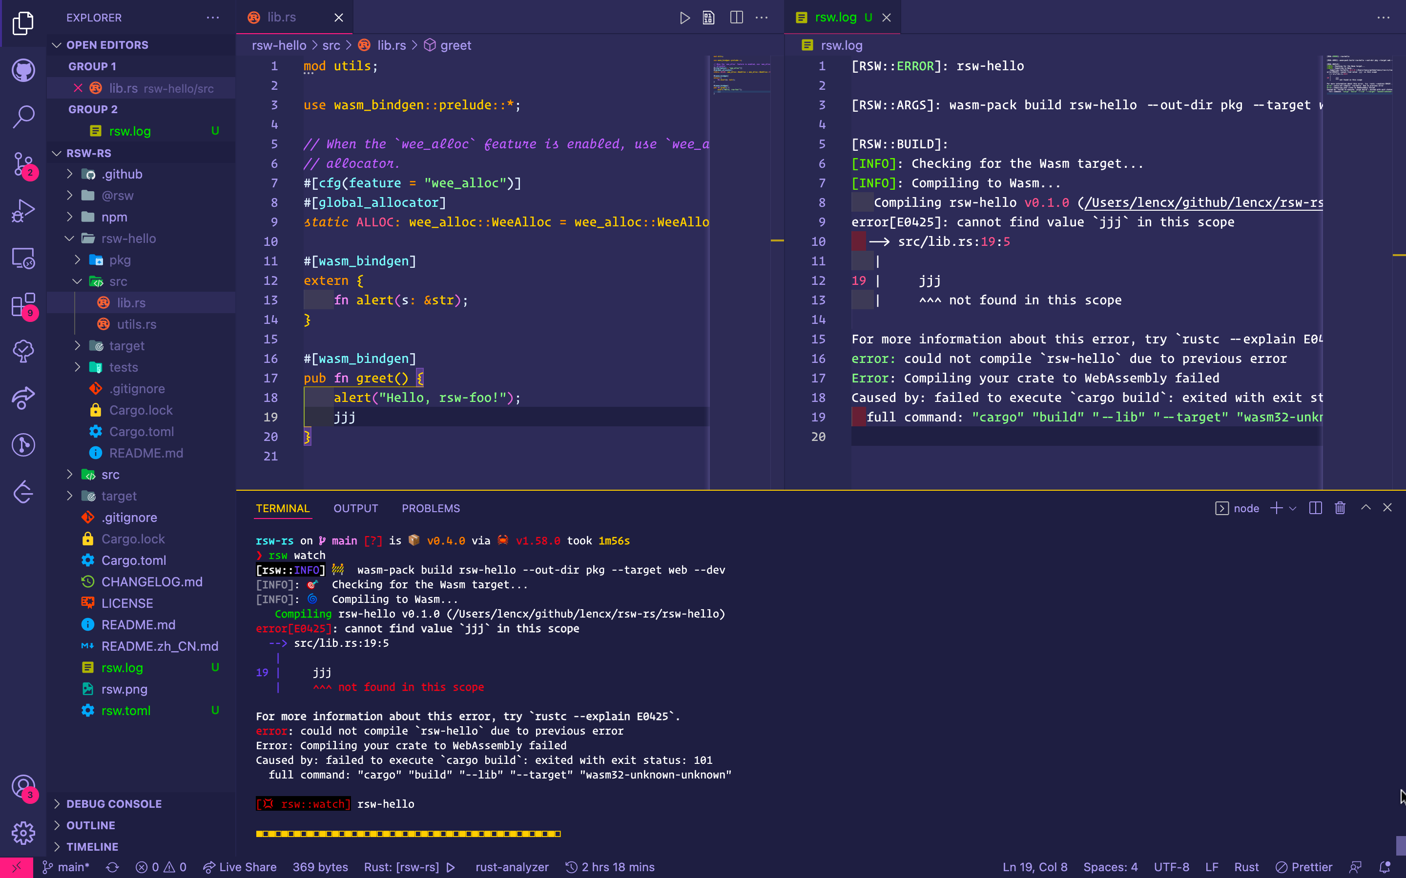Open the Search view
1406x878 pixels.
[23, 116]
